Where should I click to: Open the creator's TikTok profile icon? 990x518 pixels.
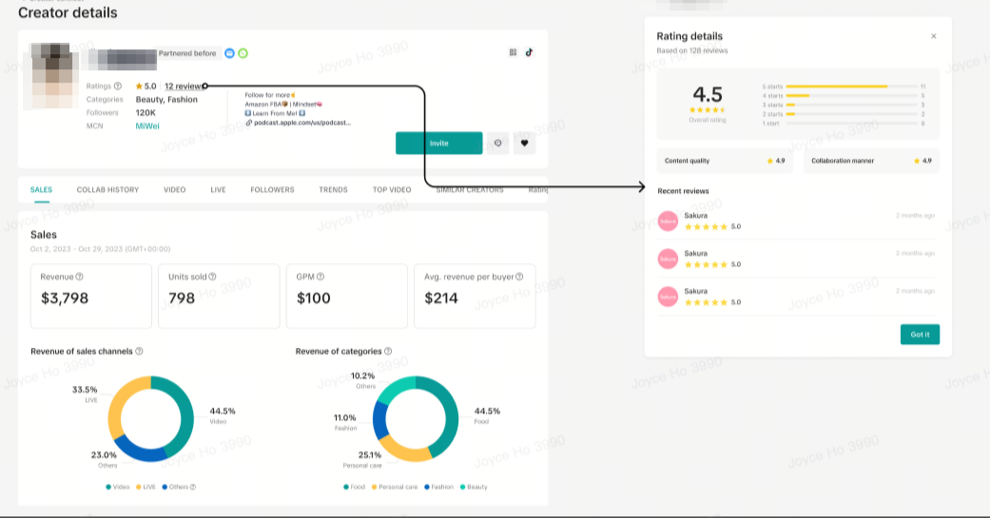coord(530,53)
